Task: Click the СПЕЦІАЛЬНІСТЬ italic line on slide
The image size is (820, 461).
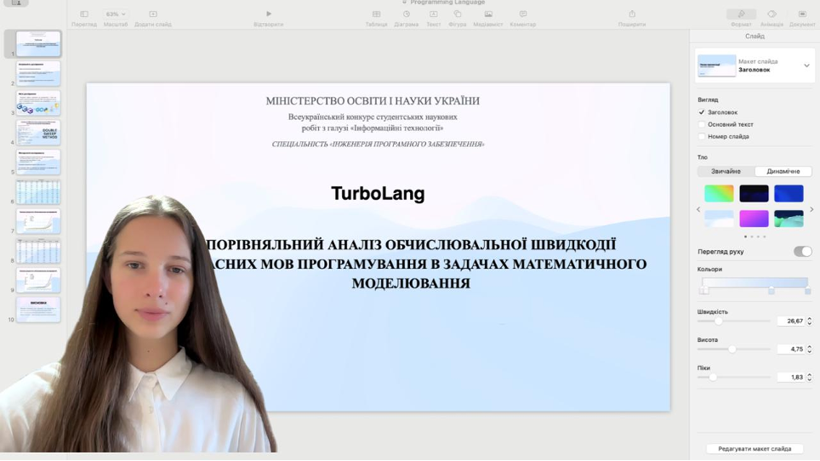Action: coord(378,145)
